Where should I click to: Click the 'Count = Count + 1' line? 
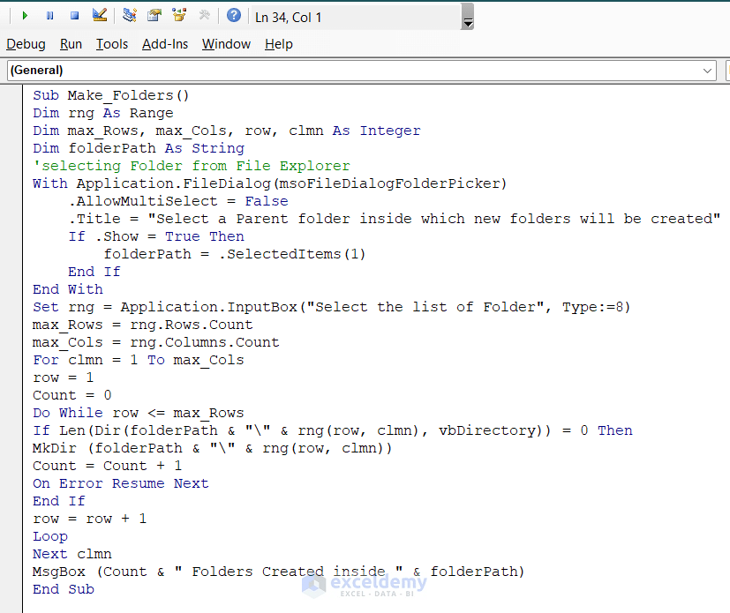(107, 467)
